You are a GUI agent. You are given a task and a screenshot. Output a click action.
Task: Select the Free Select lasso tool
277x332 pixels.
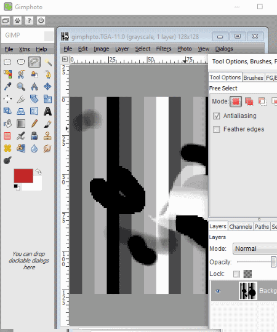point(34,62)
